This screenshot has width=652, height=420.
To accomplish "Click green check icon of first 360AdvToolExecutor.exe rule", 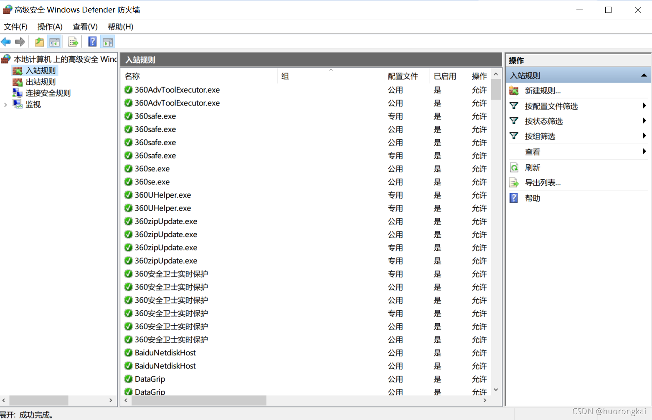I will pos(129,90).
